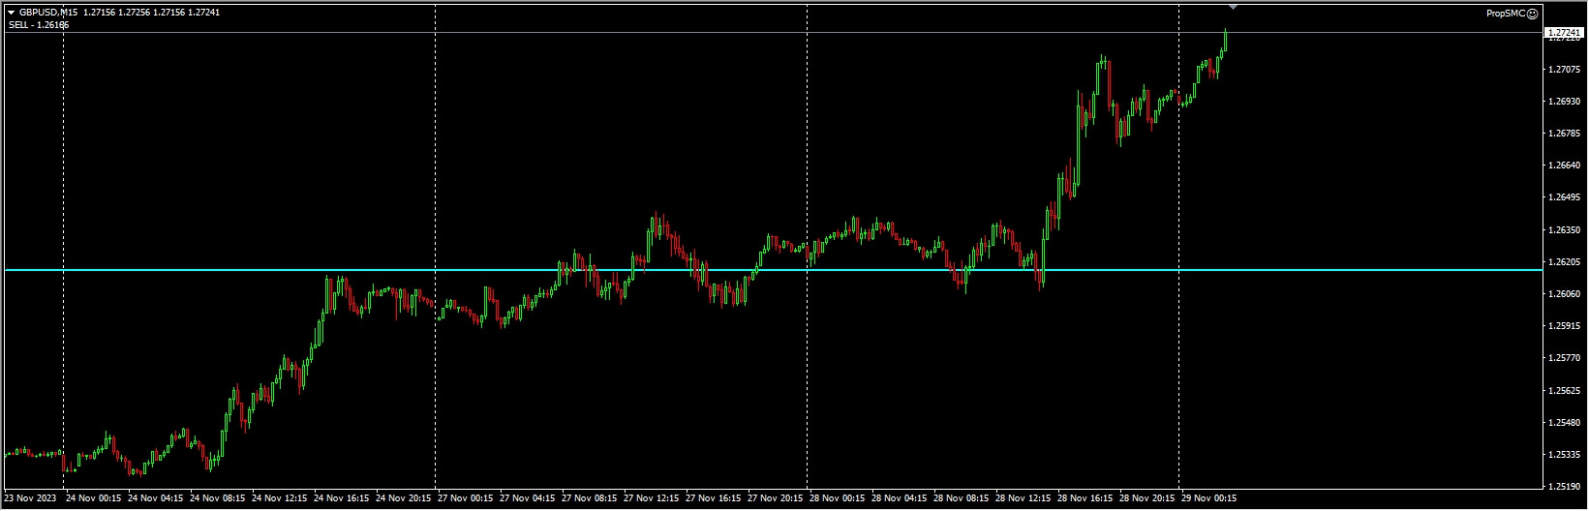Click the 24 Nov 16:15 time label

tap(343, 499)
